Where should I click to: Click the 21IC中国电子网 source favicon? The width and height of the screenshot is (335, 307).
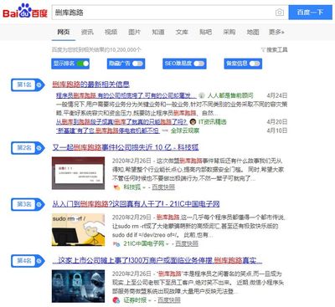(x=116, y=243)
